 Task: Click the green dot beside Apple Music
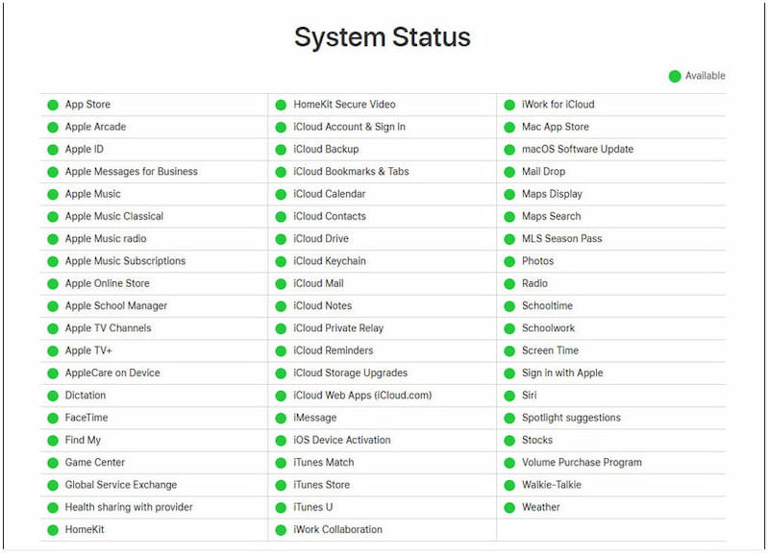(x=53, y=194)
